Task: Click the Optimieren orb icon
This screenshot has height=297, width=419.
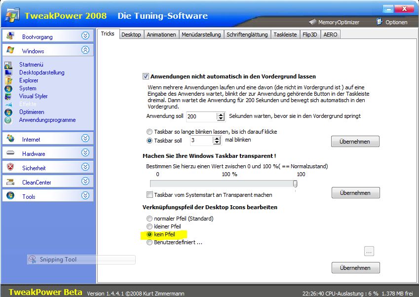Action: click(x=8, y=112)
